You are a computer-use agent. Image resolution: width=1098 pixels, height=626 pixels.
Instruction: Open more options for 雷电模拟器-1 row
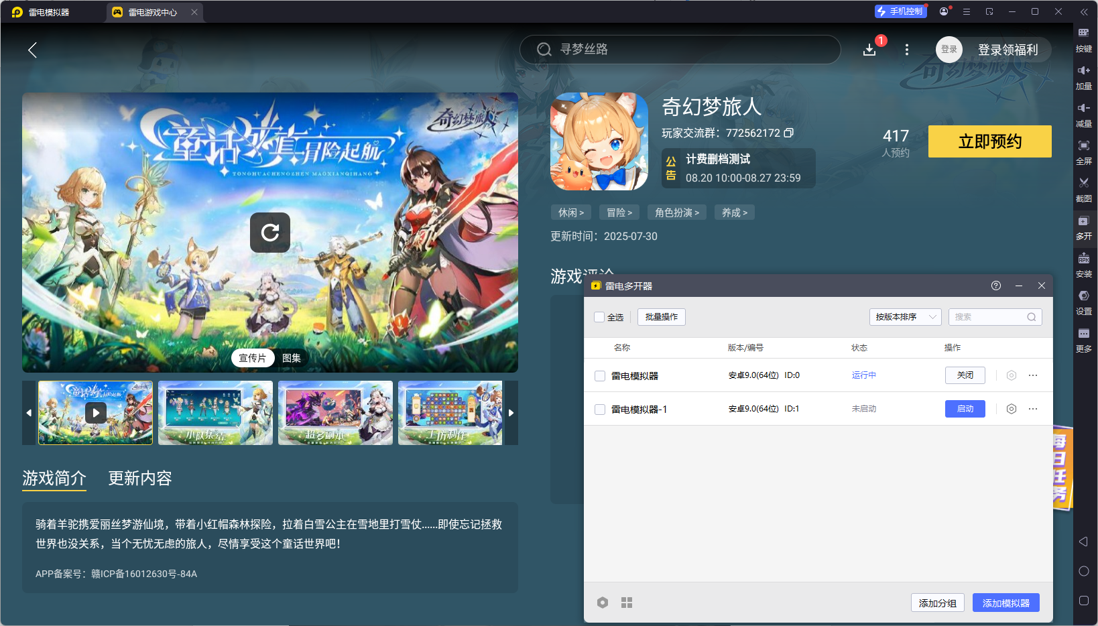[1033, 409]
